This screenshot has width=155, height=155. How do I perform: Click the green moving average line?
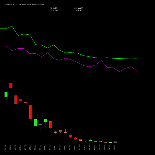[66, 53]
